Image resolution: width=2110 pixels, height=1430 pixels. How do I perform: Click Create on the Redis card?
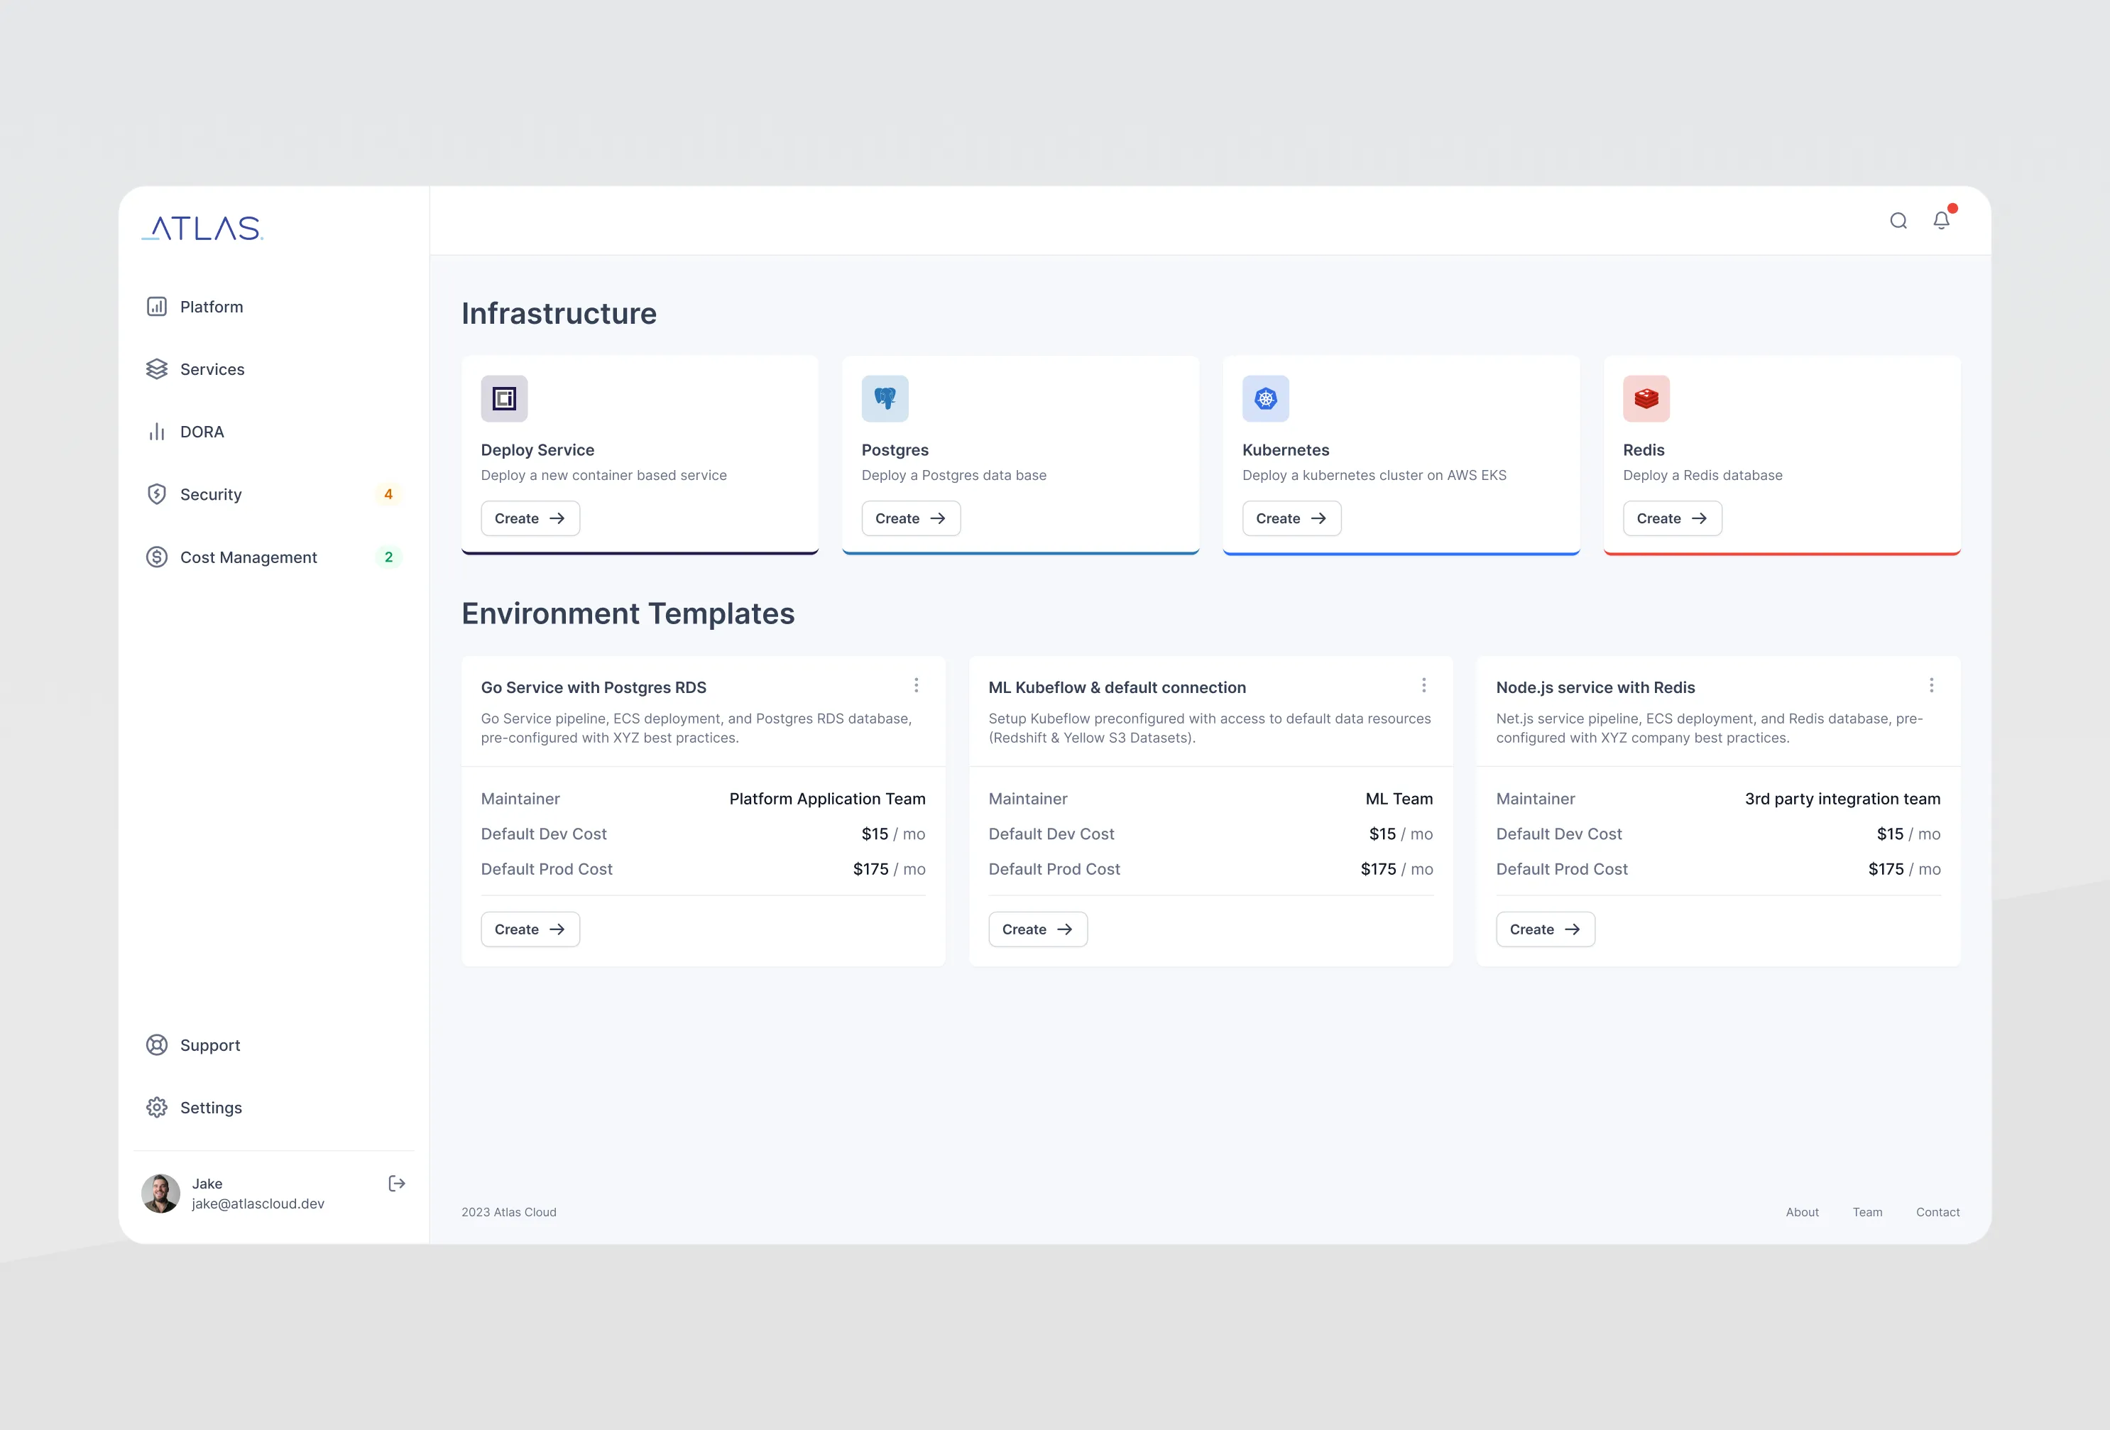coord(1673,518)
